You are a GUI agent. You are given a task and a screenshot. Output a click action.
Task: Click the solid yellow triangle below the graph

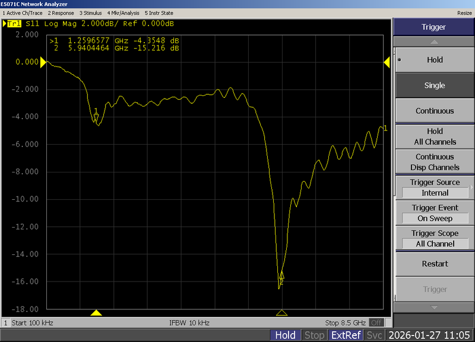pyautogui.click(x=96, y=309)
